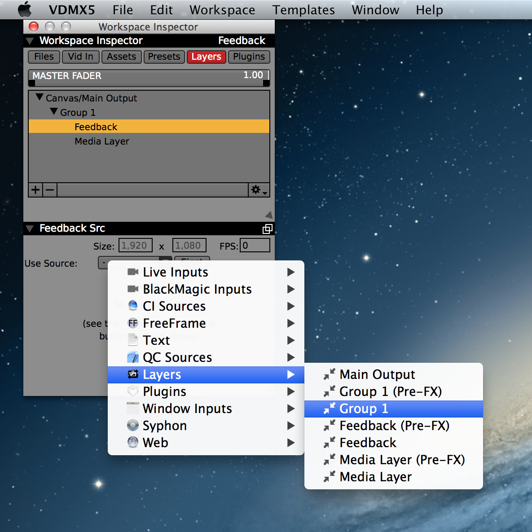This screenshot has width=532, height=532.
Task: Collapse the Workspace Inspector header triangle
Action: point(30,41)
